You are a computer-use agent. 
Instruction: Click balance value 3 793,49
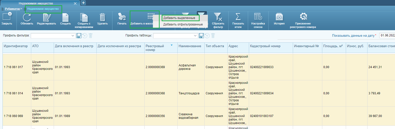[x=374, y=93]
